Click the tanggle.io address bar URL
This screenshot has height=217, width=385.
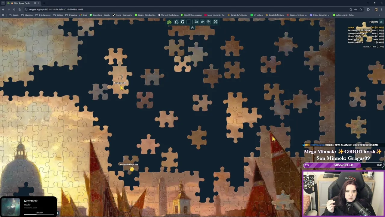(x=56, y=9)
